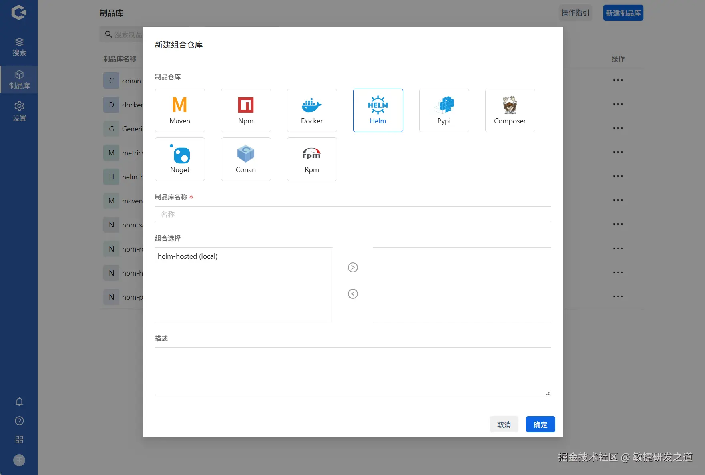Move selected repo to the right list
Image resolution: width=705 pixels, height=475 pixels.
(353, 267)
